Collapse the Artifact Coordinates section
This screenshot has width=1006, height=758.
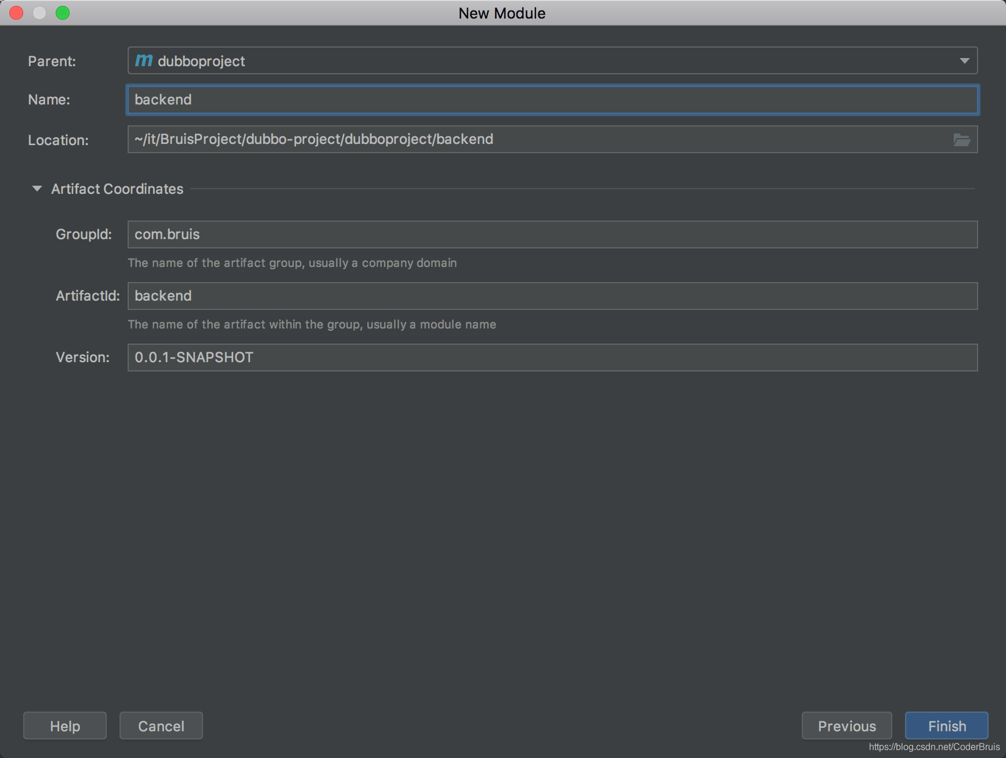[37, 189]
